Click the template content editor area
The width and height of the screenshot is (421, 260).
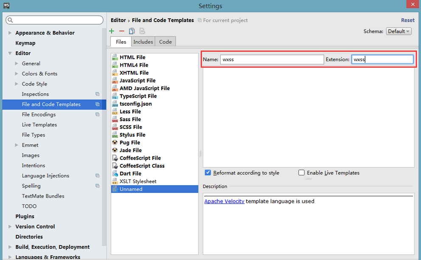click(309, 118)
